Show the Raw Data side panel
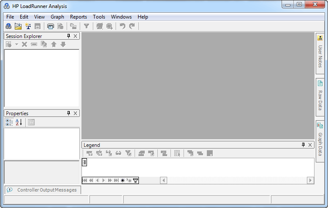The width and height of the screenshot is (328, 208). point(320,97)
